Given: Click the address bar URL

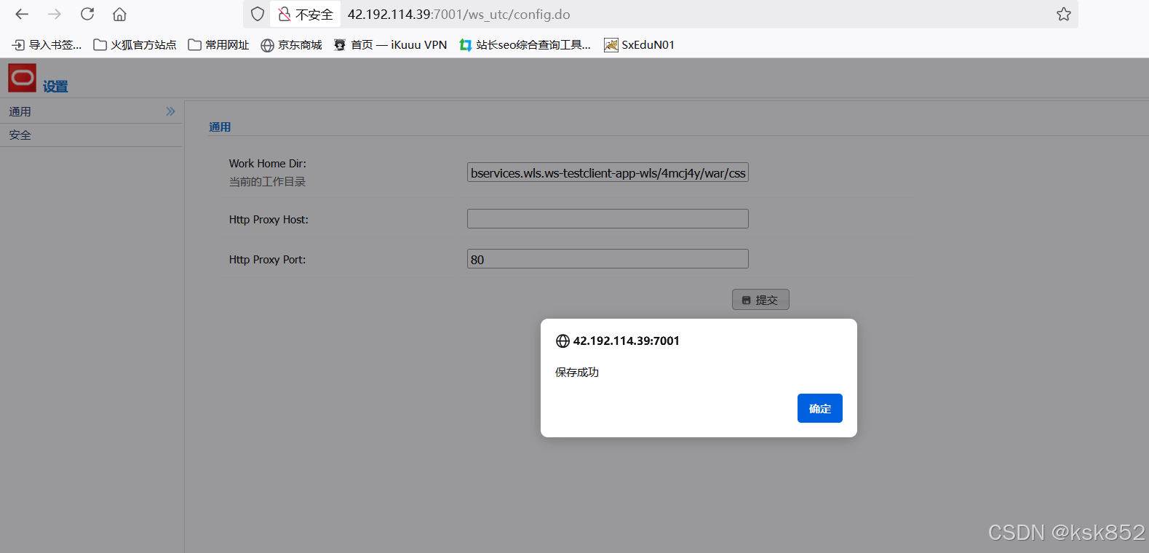Looking at the screenshot, I should point(458,15).
